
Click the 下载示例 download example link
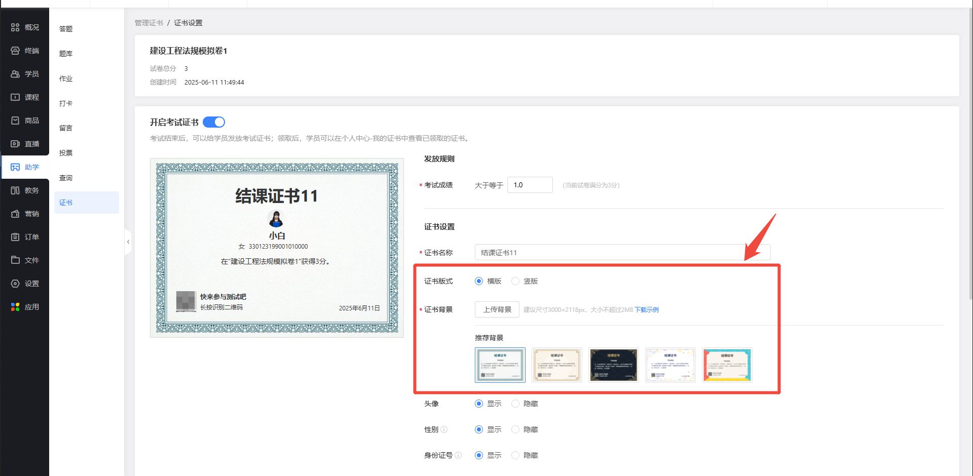coord(647,310)
